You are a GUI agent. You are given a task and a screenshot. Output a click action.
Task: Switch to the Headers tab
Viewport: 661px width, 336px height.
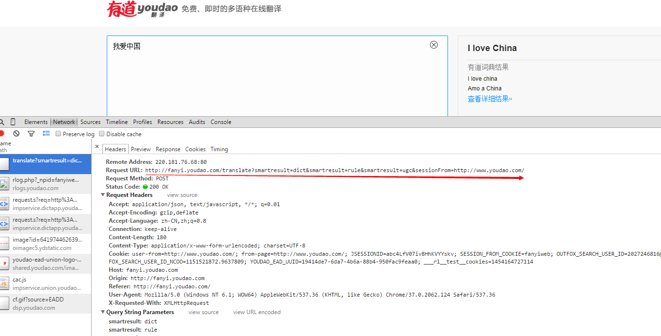116,149
